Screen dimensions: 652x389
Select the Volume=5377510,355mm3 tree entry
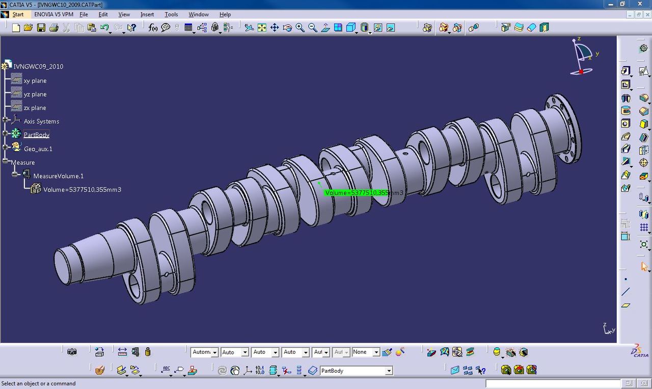coord(81,189)
